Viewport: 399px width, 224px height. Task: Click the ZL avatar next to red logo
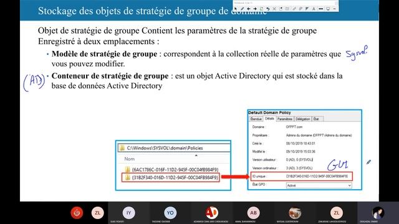(x=98, y=213)
